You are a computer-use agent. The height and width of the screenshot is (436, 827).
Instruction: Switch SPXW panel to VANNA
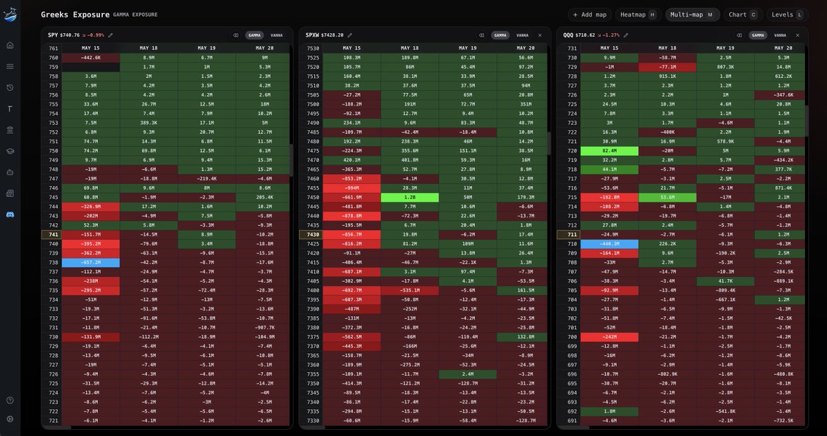click(x=522, y=35)
